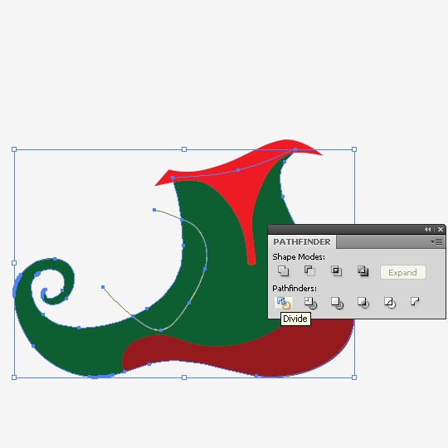Screen dimensions: 448x448
Task: Click the Exclude shape mode icon
Action: point(363,270)
